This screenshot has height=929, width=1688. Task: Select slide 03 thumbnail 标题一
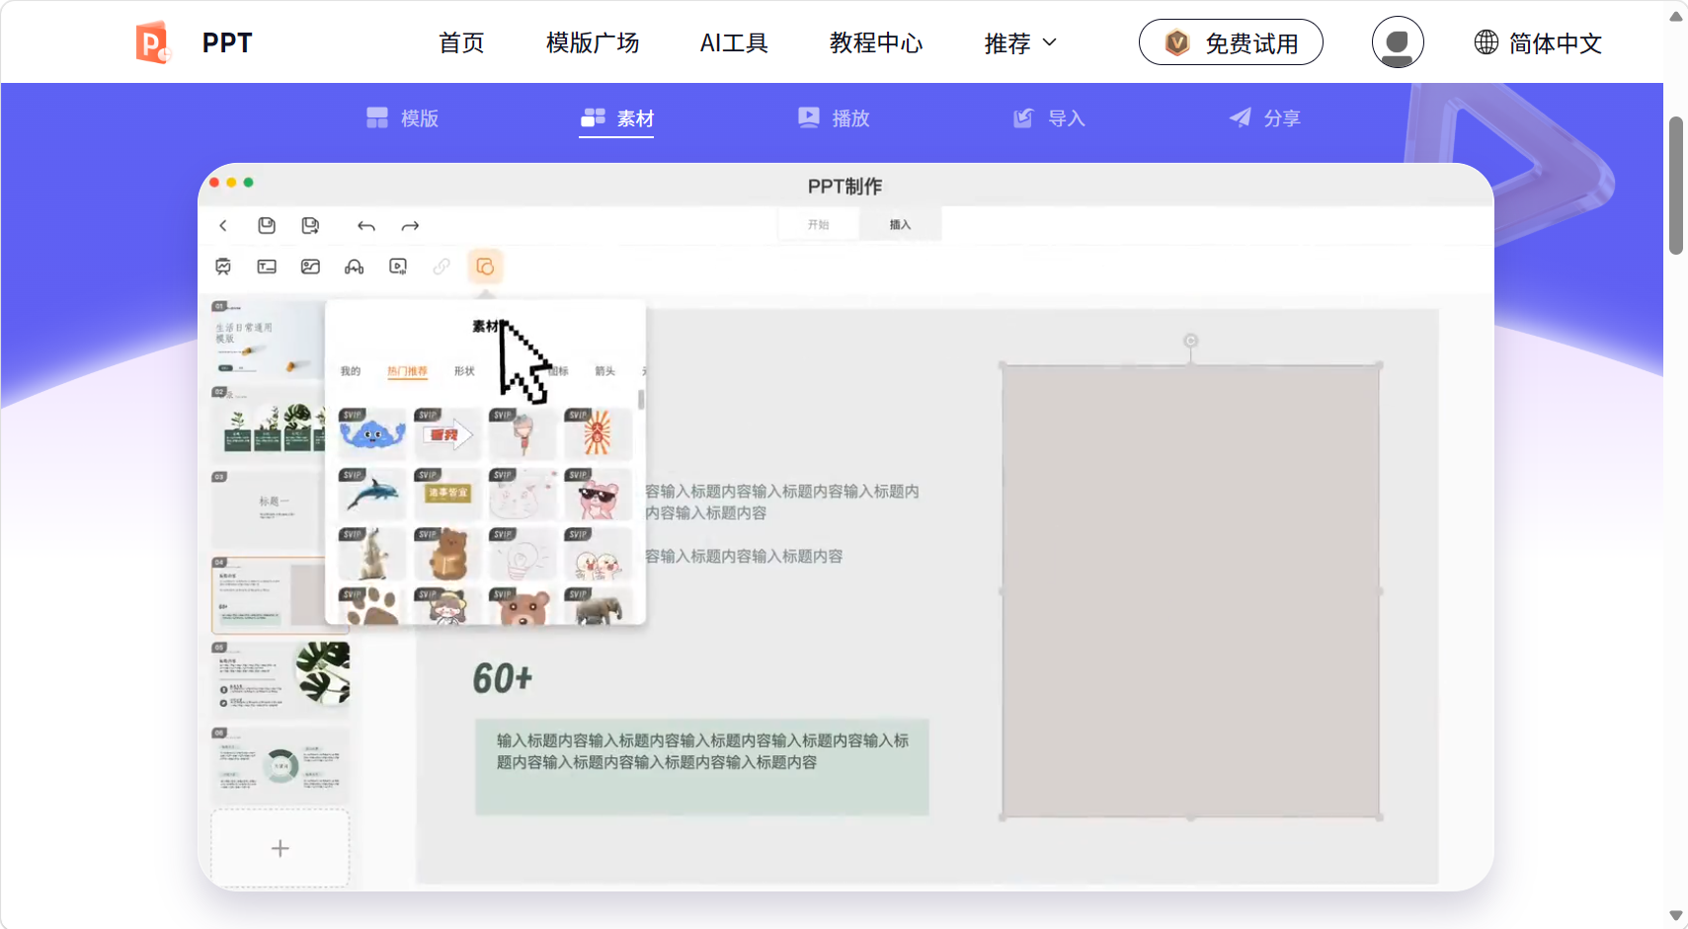[x=268, y=509]
